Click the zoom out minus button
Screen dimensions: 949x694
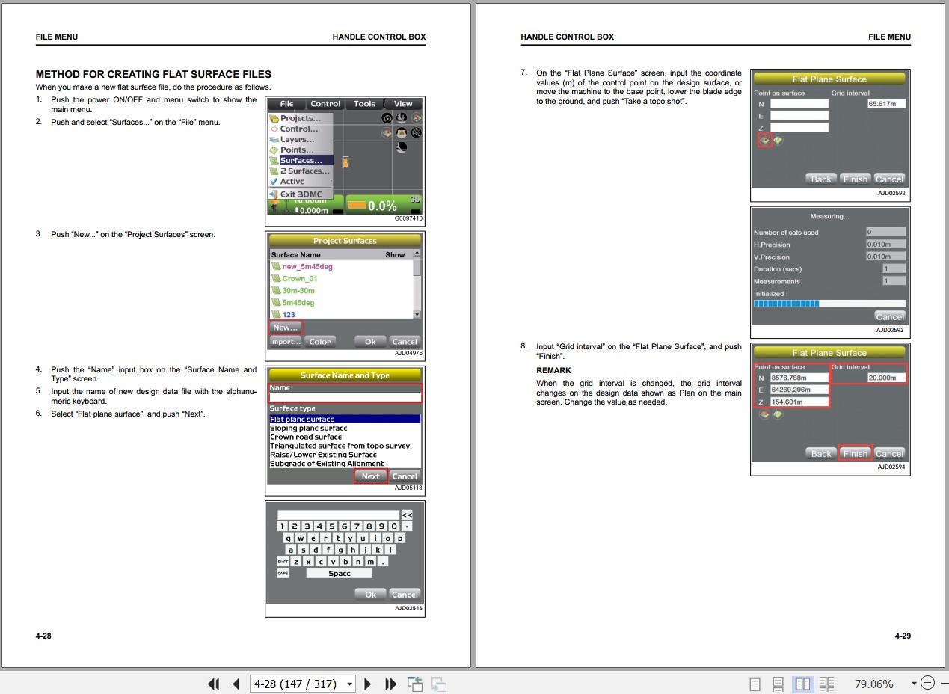pos(928,683)
